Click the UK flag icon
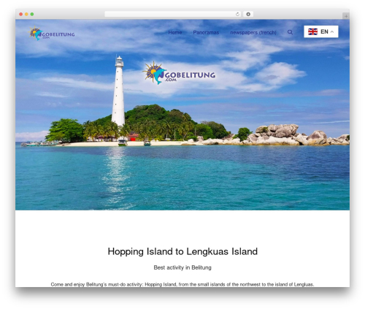This screenshot has width=365, height=309. (x=312, y=31)
